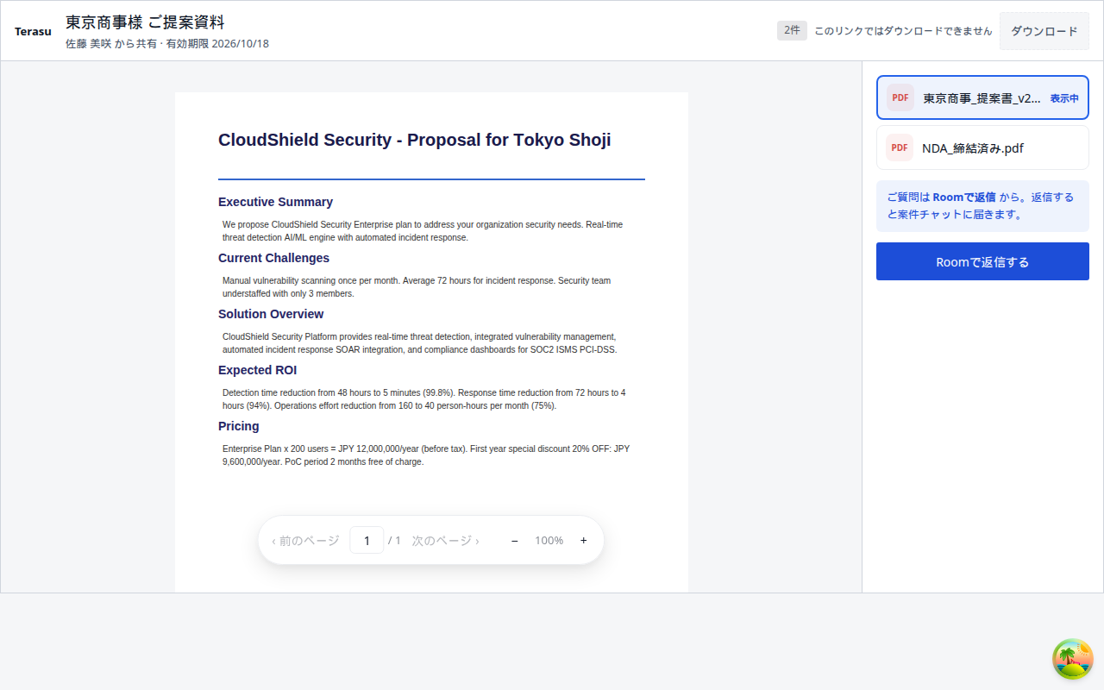Open the palm tree island icon

click(1073, 659)
